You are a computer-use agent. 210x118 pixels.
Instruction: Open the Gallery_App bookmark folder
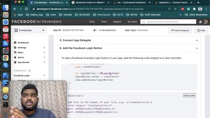[35, 15]
